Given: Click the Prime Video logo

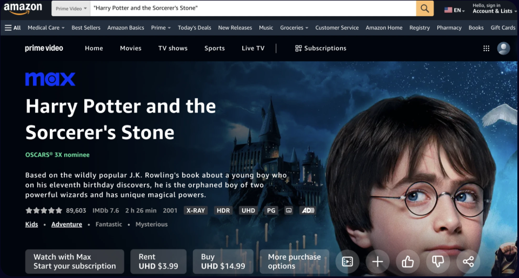Looking at the screenshot, I should pyautogui.click(x=44, y=48).
